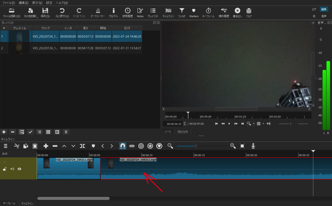
Task: Undo with the 元に戻す icon
Action: point(62,13)
